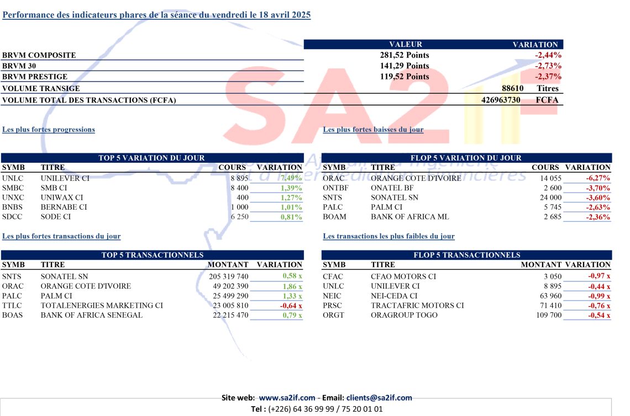Click the FLOP 5 TRANSACTIONNELS header bar
Viewport: 630px width, 416px height.
coord(466,255)
